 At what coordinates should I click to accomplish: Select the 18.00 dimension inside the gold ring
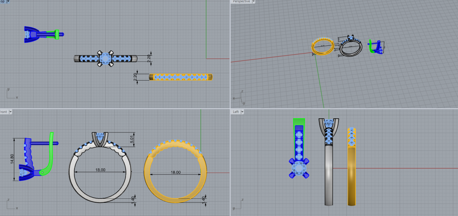(175, 172)
